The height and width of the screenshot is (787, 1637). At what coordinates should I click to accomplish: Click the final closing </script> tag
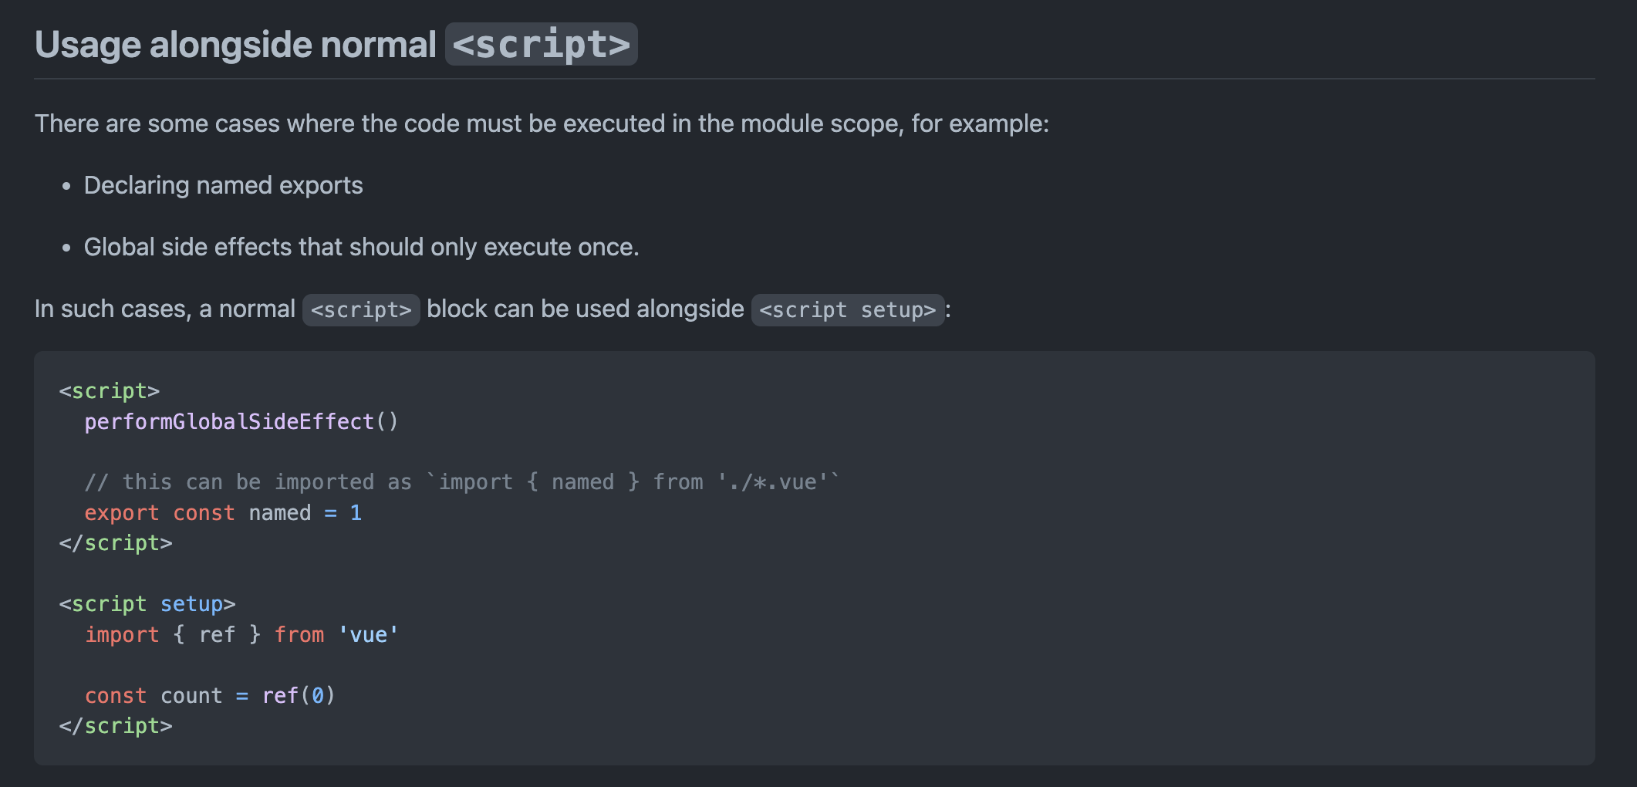click(116, 726)
